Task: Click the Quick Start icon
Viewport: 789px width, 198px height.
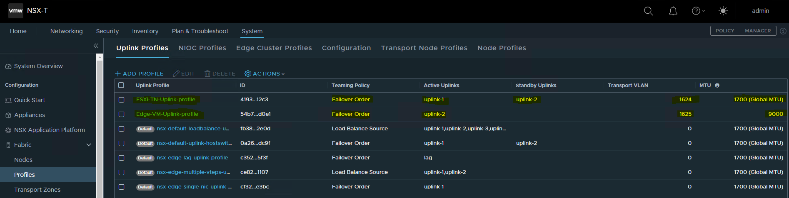Action: (x=8, y=100)
